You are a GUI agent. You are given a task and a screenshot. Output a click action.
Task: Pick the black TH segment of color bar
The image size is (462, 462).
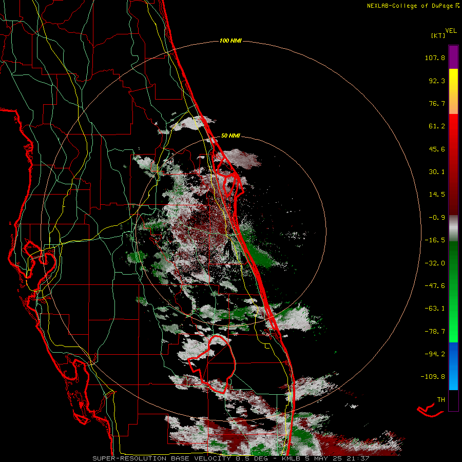tap(453, 400)
